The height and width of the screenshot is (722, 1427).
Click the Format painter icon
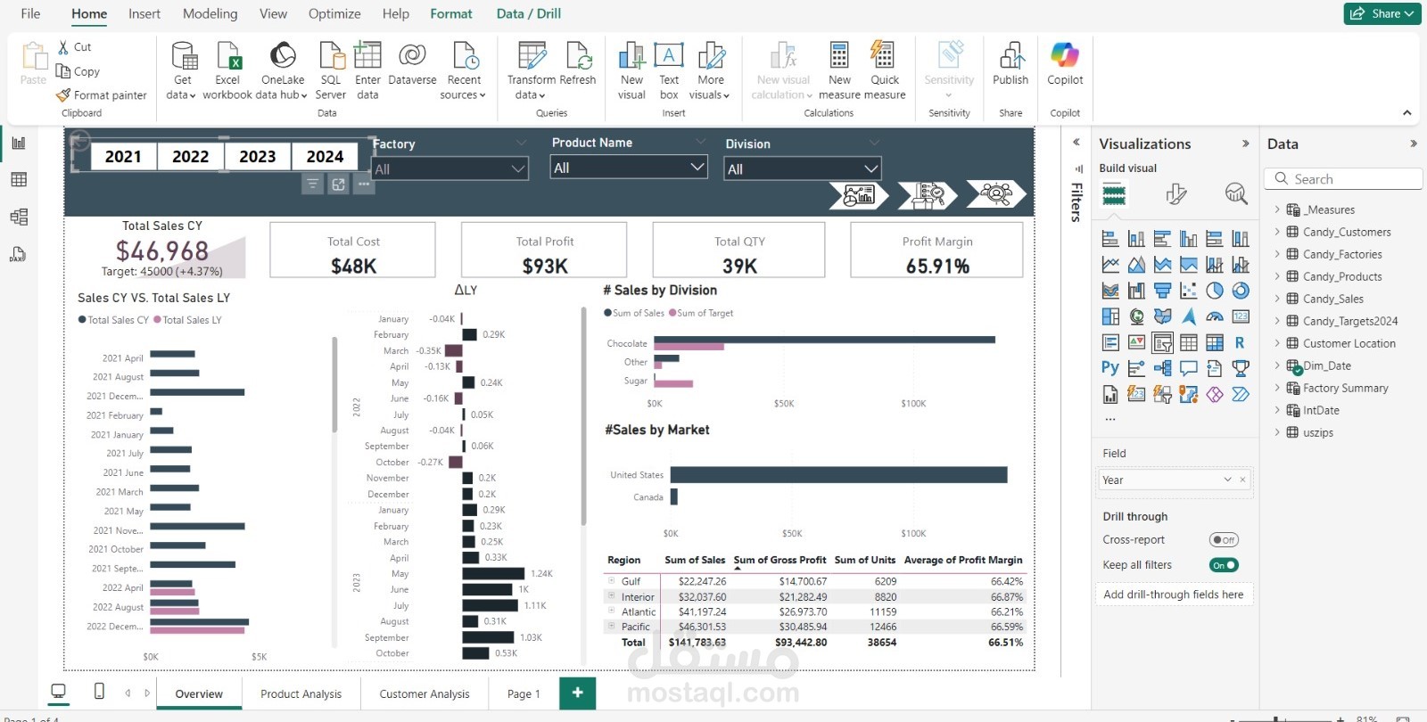[x=63, y=95]
